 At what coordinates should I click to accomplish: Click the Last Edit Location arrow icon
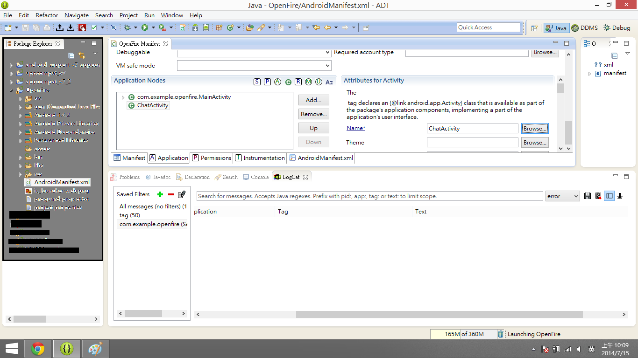(316, 28)
